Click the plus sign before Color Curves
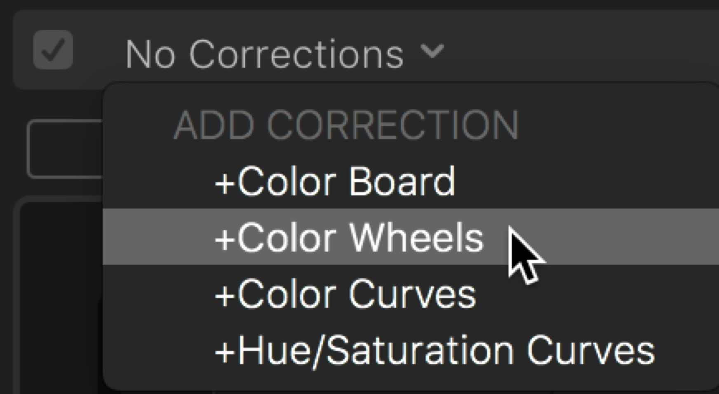Viewport: 719px width, 394px height. point(224,296)
